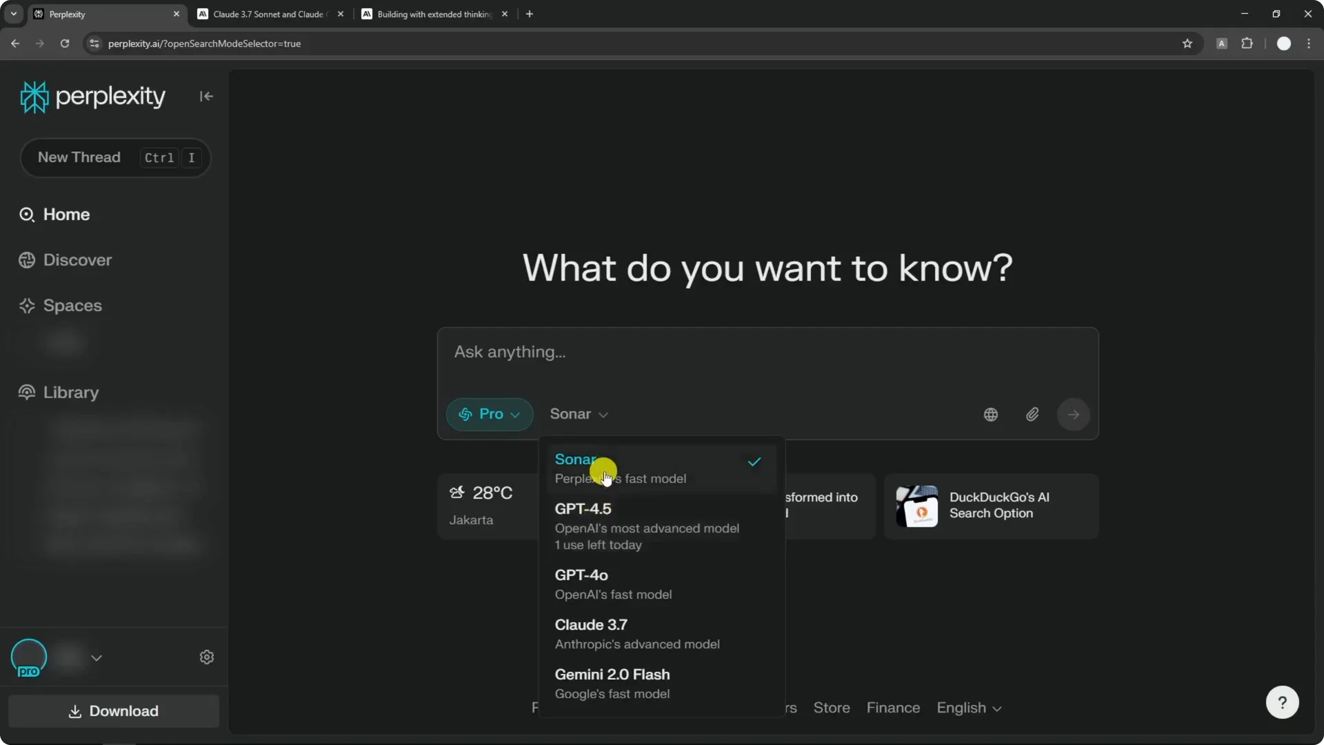Click the Perplexity logo
This screenshot has width=1324, height=745.
(x=93, y=97)
